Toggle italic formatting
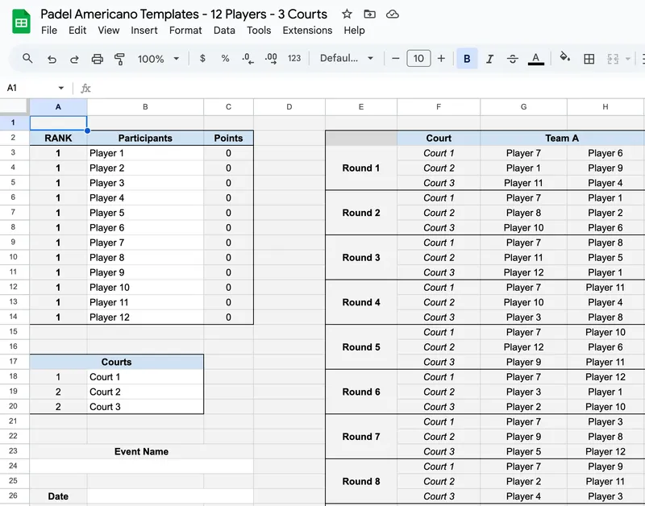 coord(490,59)
